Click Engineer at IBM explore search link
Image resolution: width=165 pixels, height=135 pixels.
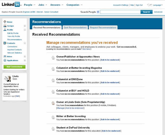[29, 12]
